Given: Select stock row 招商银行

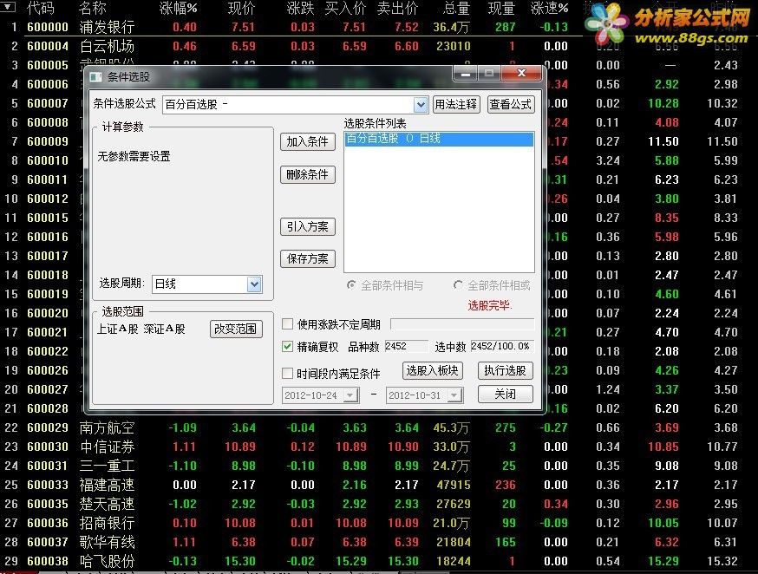Looking at the screenshot, I should point(107,523).
